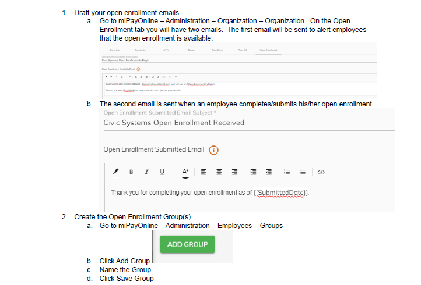The height and width of the screenshot is (285, 421).
Task: Click the second indent icon before the numbered list
Action: (x=269, y=172)
